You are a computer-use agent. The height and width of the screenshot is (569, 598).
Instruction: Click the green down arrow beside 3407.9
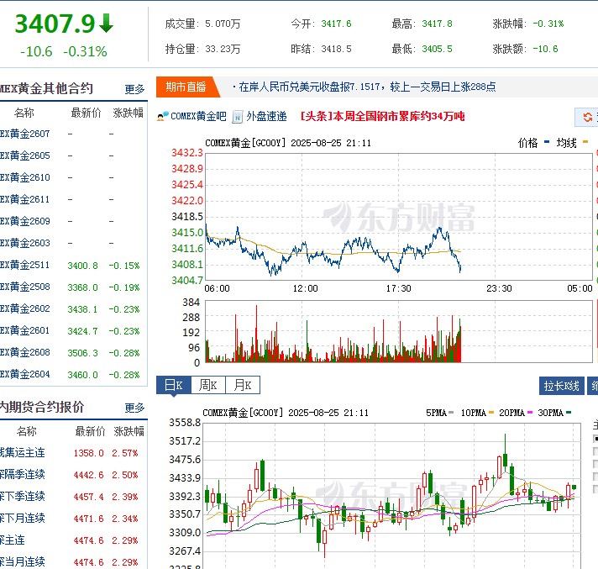pos(106,24)
